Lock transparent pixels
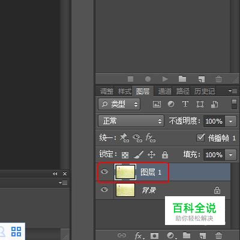Viewport: 240px width, 240px height. (125, 155)
